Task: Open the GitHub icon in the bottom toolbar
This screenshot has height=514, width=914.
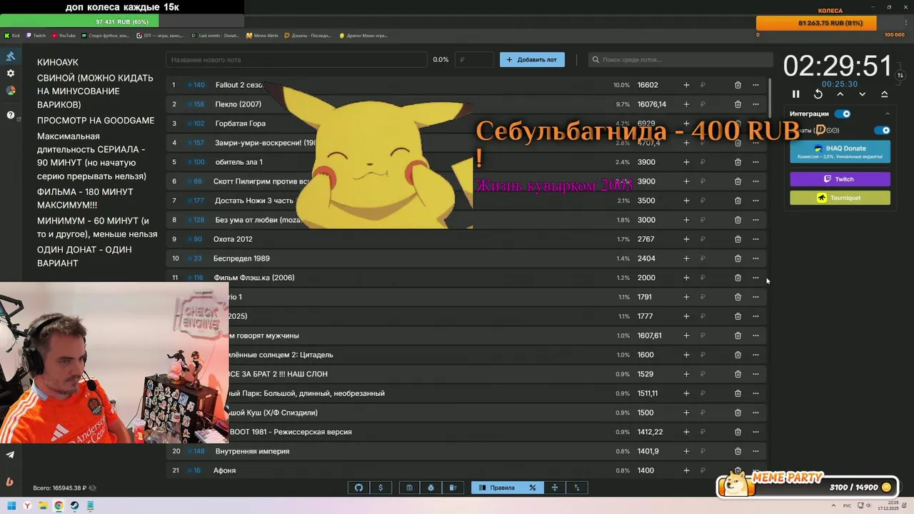Action: [x=358, y=488]
